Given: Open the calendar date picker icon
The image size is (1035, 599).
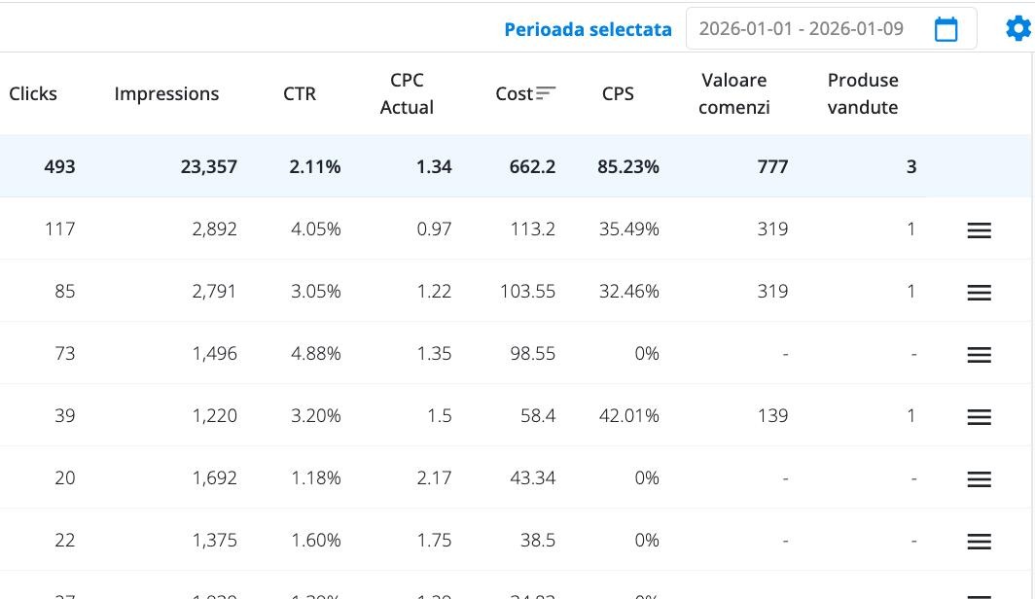Looking at the screenshot, I should point(946,29).
